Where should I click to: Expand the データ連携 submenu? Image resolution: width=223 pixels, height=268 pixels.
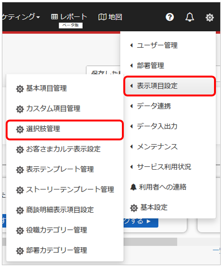tap(151, 106)
